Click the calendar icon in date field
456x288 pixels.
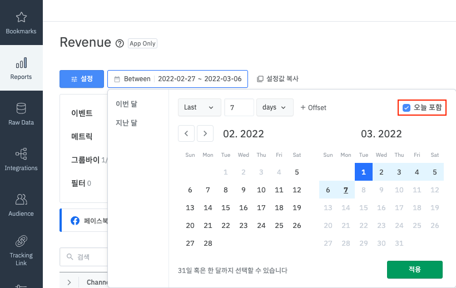(x=117, y=79)
